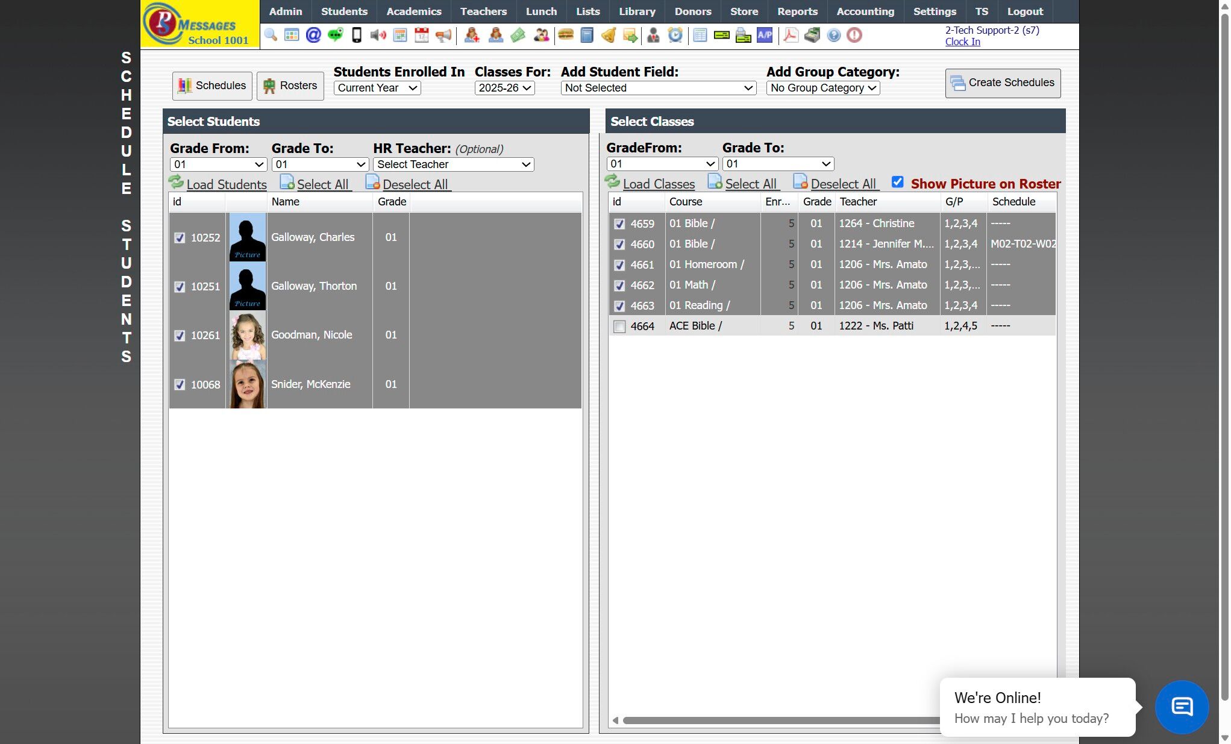Image resolution: width=1231 pixels, height=744 pixels.
Task: Uncheck student 10252 Galloway, Charles
Action: pos(180,237)
